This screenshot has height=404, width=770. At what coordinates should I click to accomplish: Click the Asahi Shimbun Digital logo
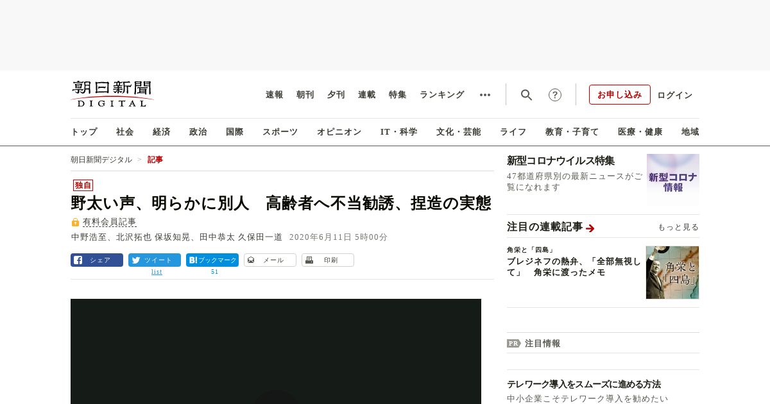(112, 94)
